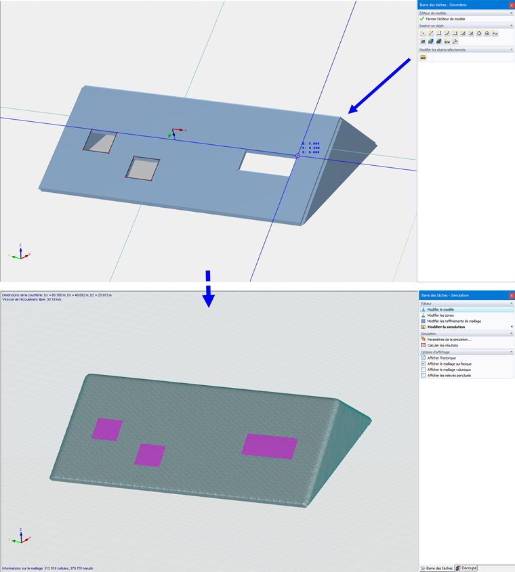This screenshot has width=515, height=572.
Task: Close the Barre des tâches - Simulation panel
Action: point(512,296)
